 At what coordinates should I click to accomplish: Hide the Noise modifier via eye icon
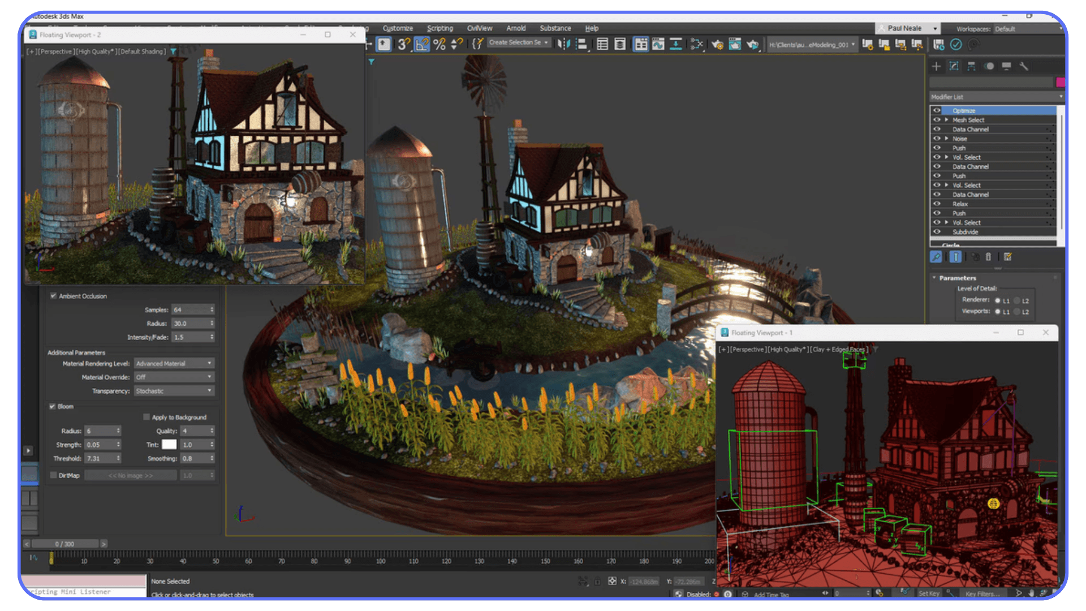tap(937, 139)
